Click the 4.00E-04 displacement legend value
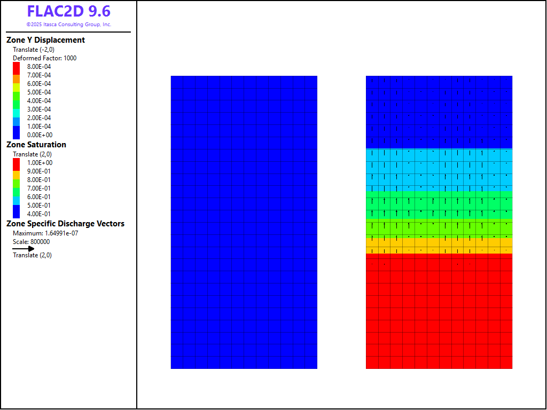The image size is (547, 410). tap(39, 101)
